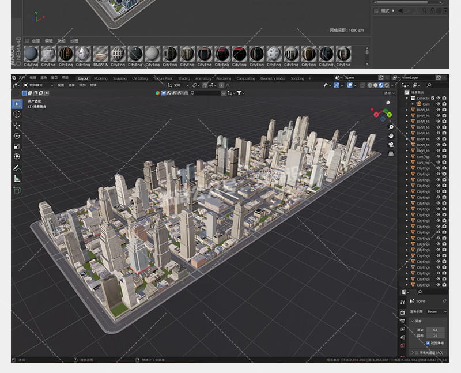This screenshot has height=373, width=461.
Task: Open the View Layer properties tab
Action: [403, 329]
